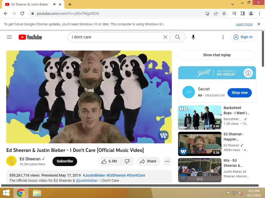Open a new browser tab
This screenshot has height=198, width=265.
(x=70, y=4)
